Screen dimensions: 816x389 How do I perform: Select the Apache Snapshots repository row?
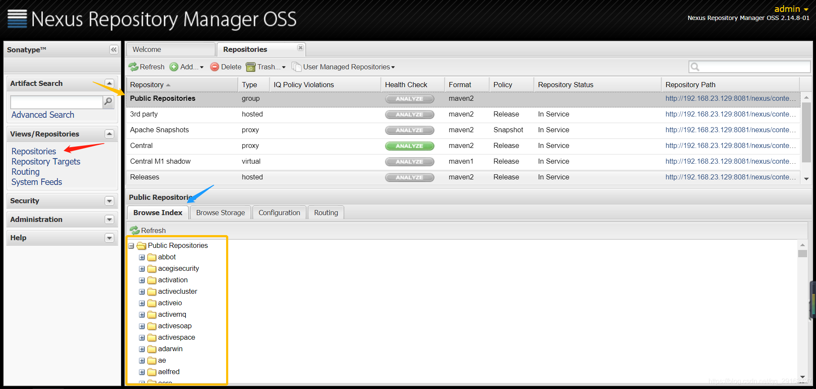[463, 130]
